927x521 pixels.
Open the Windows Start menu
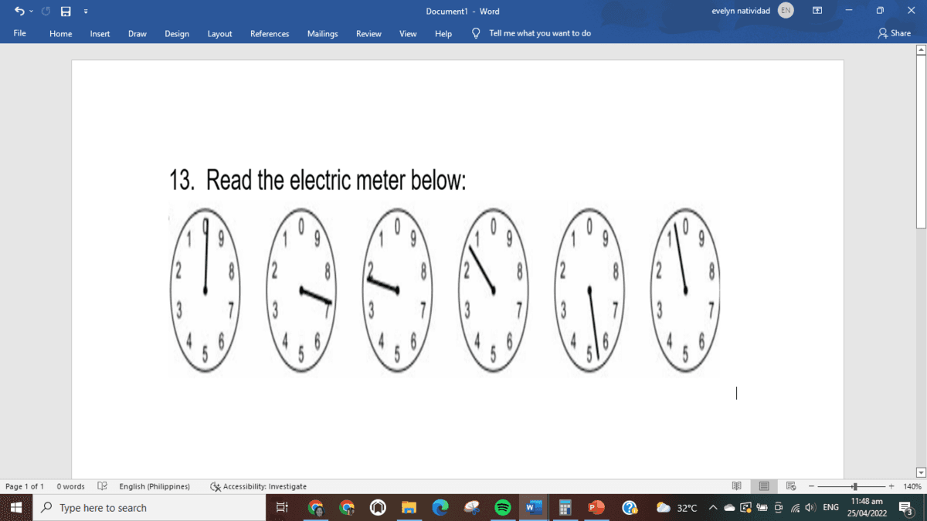pos(15,507)
